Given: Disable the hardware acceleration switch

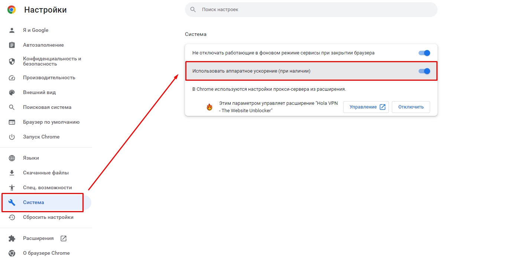Looking at the screenshot, I should (424, 71).
